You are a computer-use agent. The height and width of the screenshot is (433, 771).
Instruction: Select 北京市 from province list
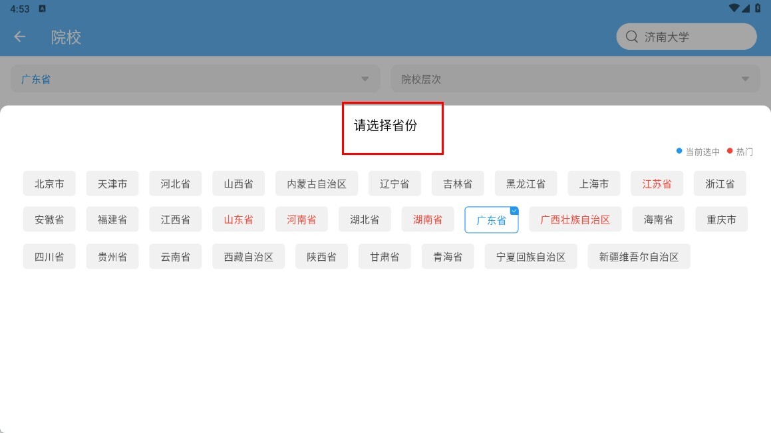pyautogui.click(x=49, y=184)
